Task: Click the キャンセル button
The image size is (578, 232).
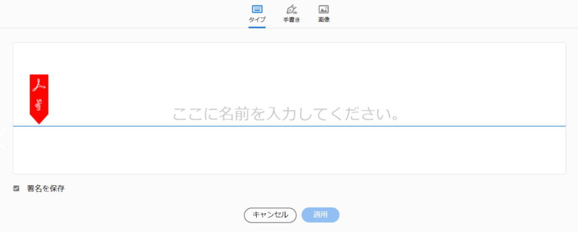Action: pos(270,215)
